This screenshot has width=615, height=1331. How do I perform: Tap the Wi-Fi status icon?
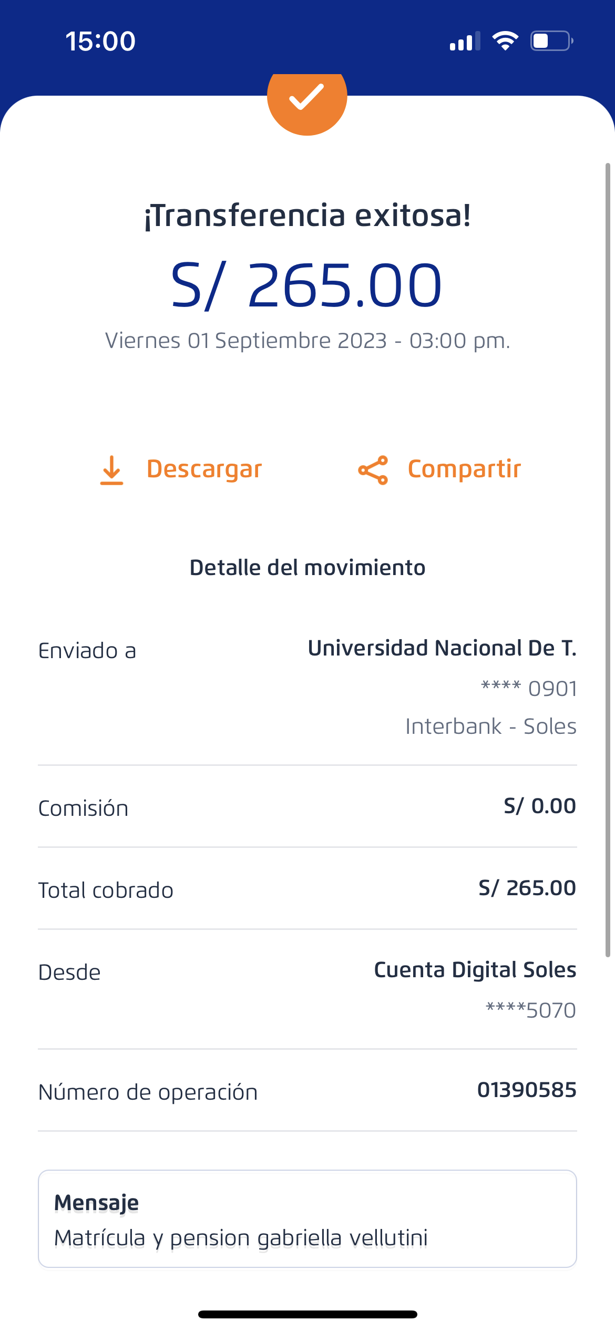point(505,41)
